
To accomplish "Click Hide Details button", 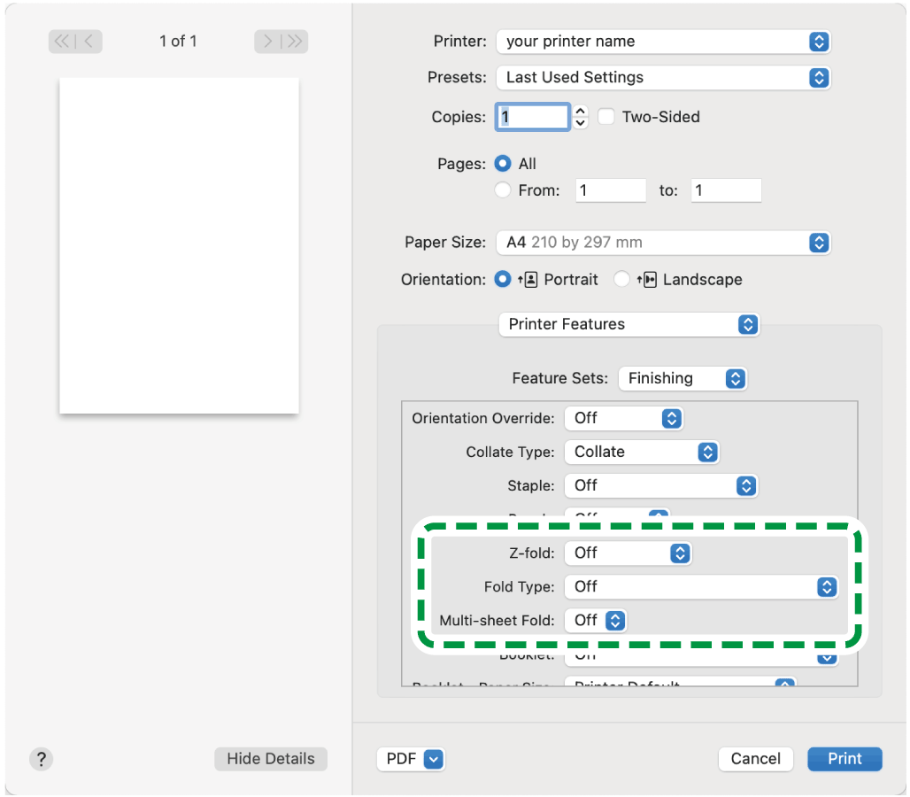I will click(270, 759).
